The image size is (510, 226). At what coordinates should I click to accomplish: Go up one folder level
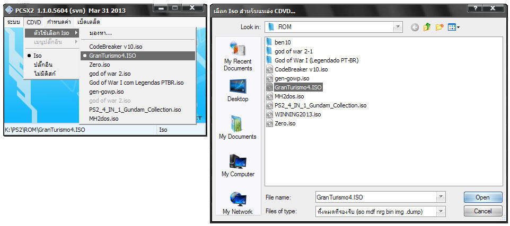point(427,27)
